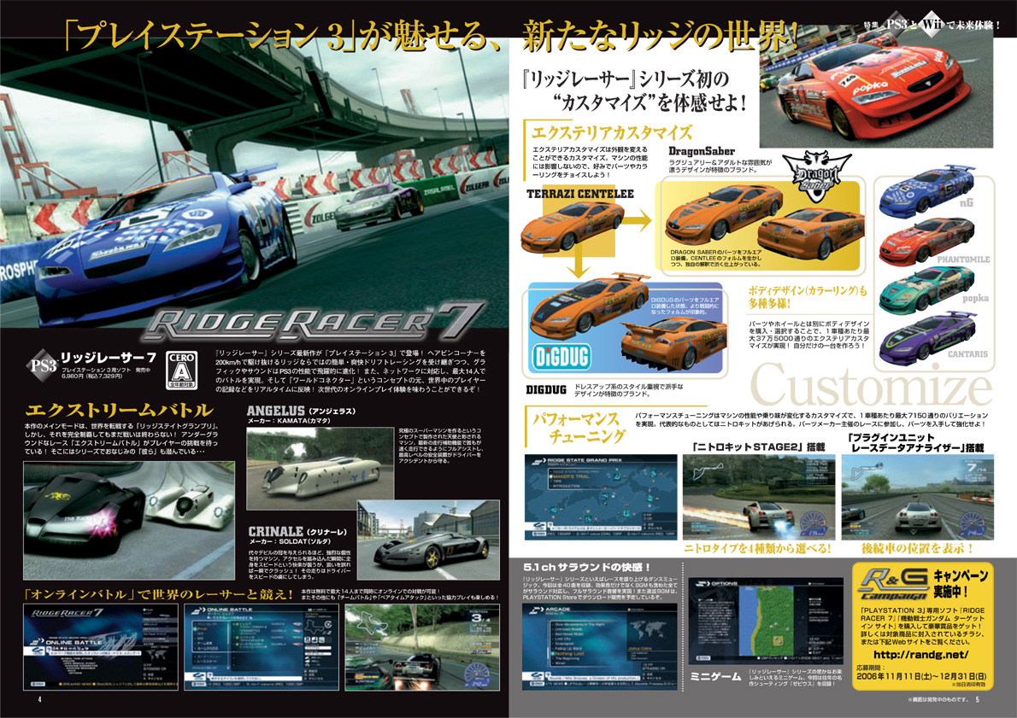Click the nG label by blue car
The width and height of the screenshot is (1017, 718).
tap(967, 203)
